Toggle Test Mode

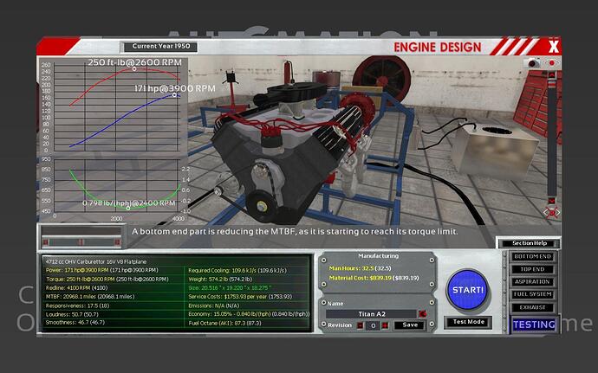point(468,322)
